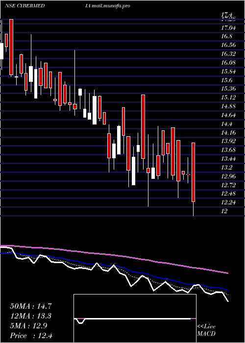Click the 50MA : 14.7 reading
Image resolution: width=245 pixels, height=343 pixels.
point(31,306)
